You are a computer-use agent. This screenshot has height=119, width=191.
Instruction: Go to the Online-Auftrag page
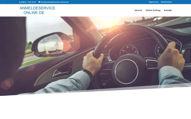pyautogui.click(x=153, y=10)
